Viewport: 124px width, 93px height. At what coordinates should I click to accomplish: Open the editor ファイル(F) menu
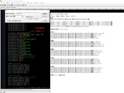click(3, 3)
